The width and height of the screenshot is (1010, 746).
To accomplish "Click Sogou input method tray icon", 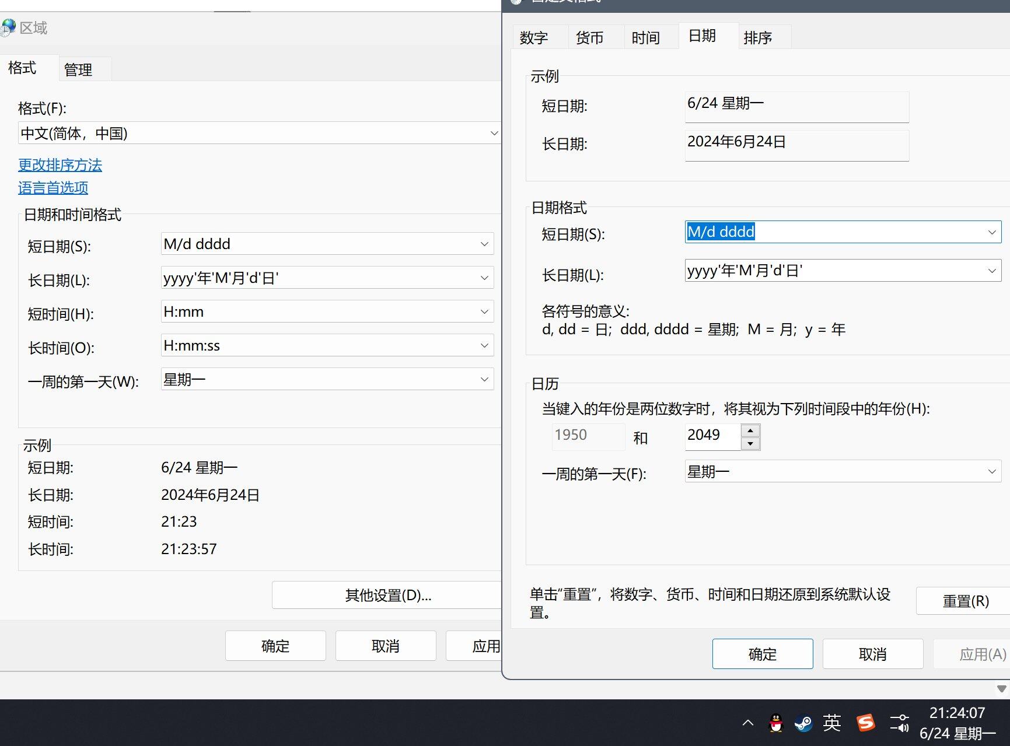I will [x=866, y=723].
